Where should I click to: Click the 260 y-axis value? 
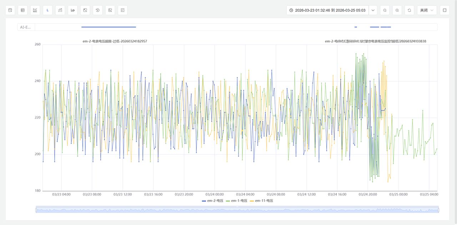tap(37, 45)
